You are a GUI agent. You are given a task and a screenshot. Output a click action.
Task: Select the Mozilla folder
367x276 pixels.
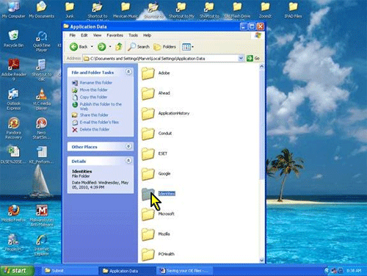(x=156, y=233)
